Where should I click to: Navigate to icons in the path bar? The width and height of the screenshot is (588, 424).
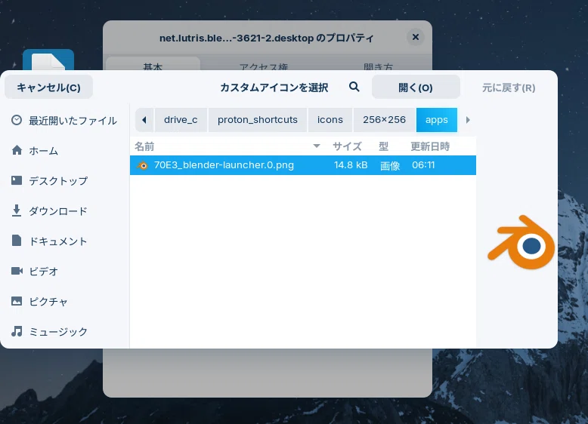click(x=330, y=120)
